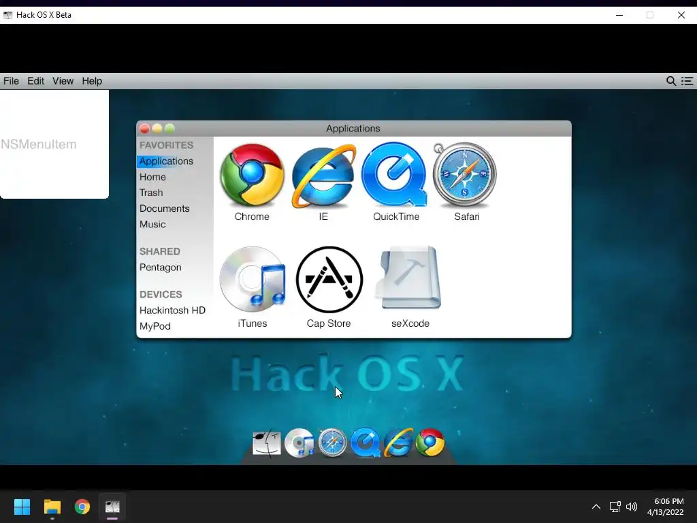Click the volume icon in system tray
The width and height of the screenshot is (697, 523).
(x=632, y=507)
